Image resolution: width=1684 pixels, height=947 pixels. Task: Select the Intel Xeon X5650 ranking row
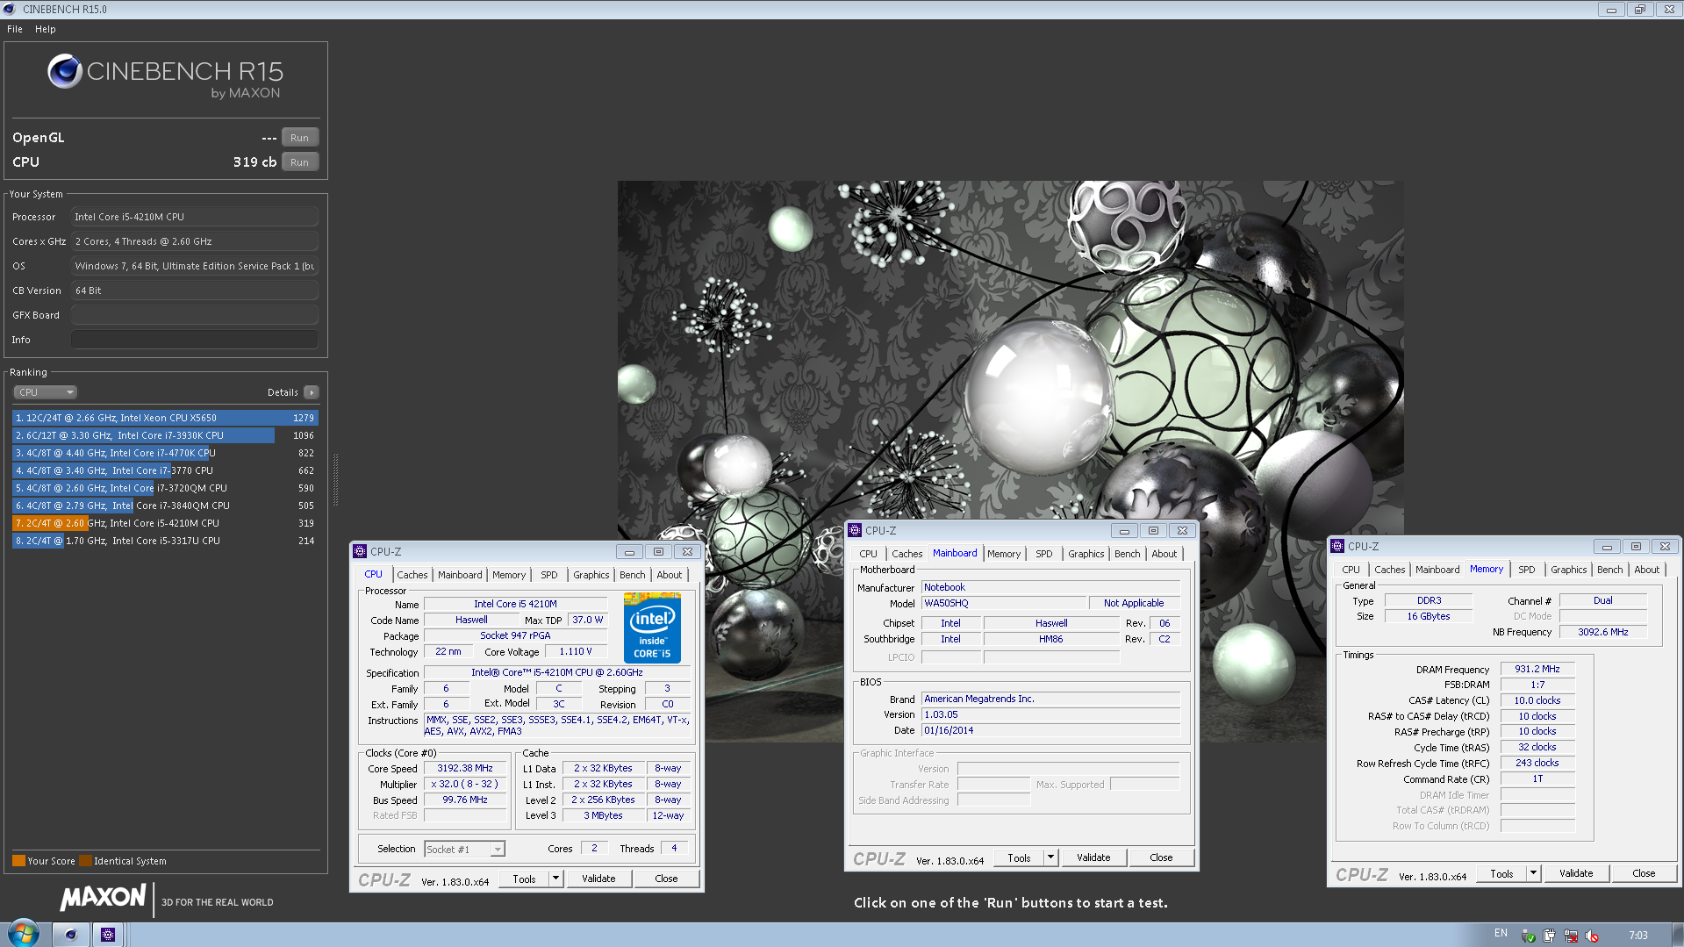click(165, 418)
